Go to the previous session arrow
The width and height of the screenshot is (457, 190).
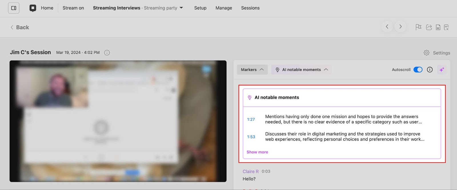click(387, 26)
